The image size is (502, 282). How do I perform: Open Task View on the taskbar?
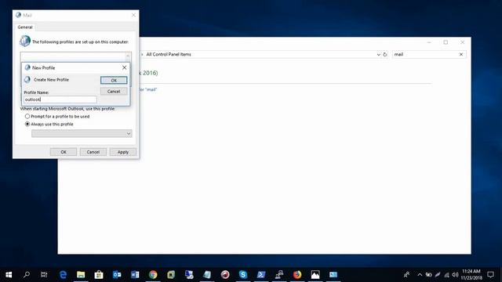point(44,275)
